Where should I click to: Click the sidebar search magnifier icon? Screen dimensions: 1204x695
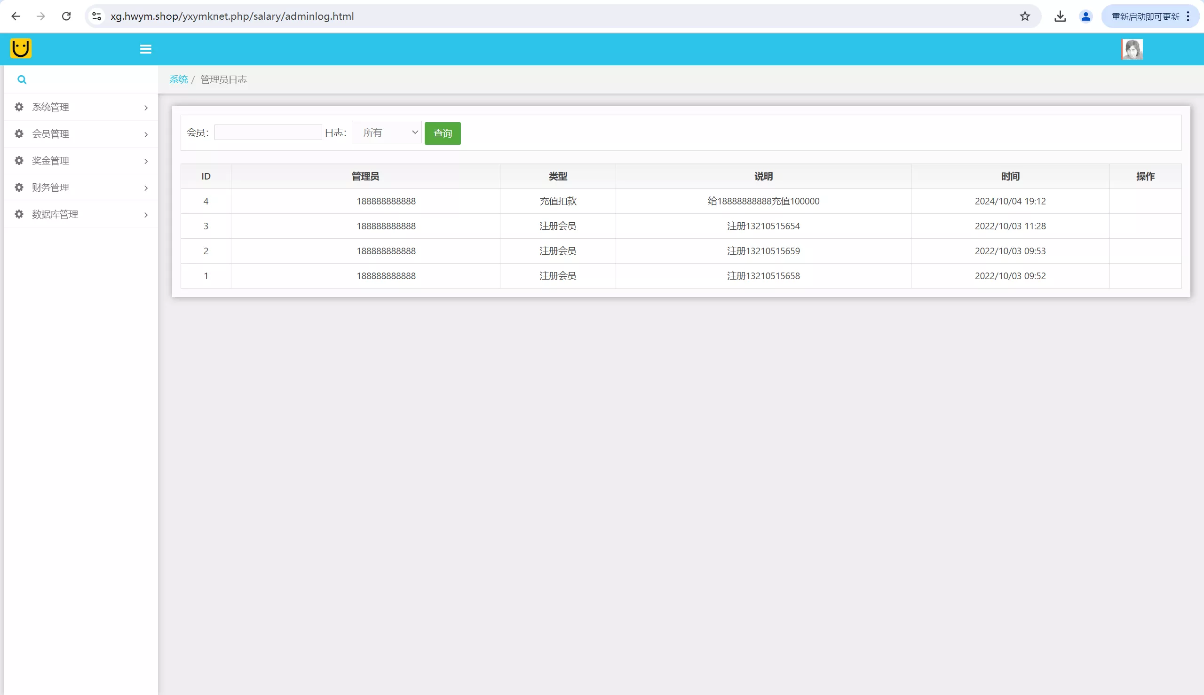[22, 80]
